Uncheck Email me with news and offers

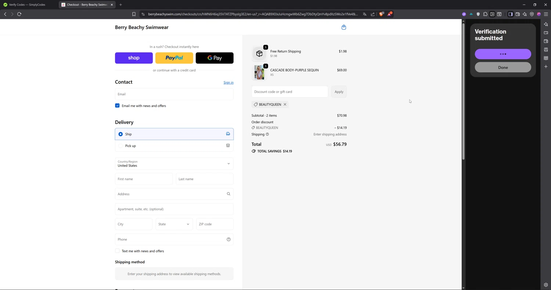pos(117,106)
